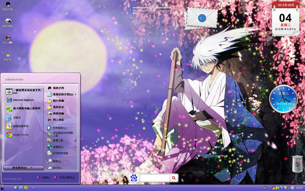Viewport: 305px width, 191px height.
Task: Expand 所有程序 (All Programs) button
Action: tap(23, 168)
